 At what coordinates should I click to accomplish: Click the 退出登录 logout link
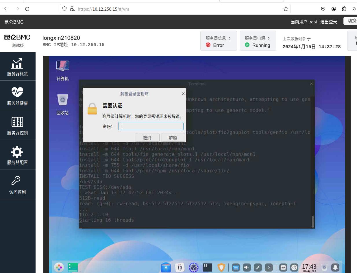[329, 22]
